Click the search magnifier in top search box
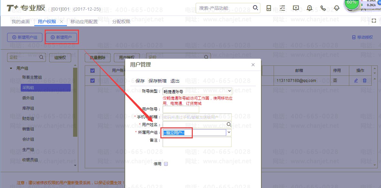381x188 pixels. coord(255,8)
